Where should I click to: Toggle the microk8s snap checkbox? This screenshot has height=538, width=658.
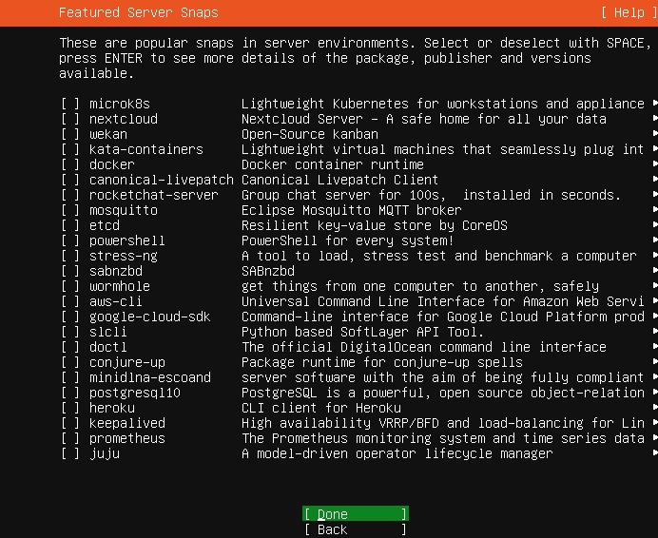click(x=70, y=104)
